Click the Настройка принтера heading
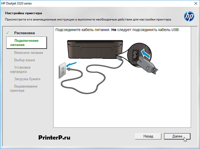Screen dimensions: 200x149 click(x=23, y=13)
